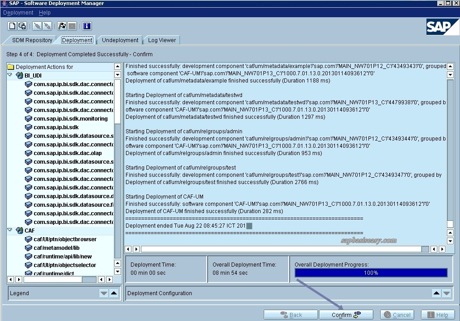Viewport: 460px width, 321px height.
Task: Click the Cancel button
Action: tap(397, 315)
